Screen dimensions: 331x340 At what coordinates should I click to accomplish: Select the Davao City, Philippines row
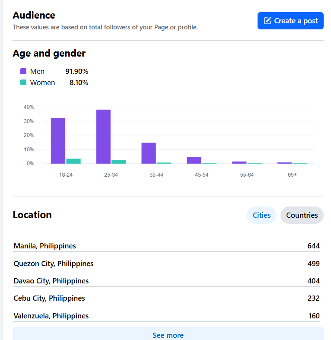166,281
